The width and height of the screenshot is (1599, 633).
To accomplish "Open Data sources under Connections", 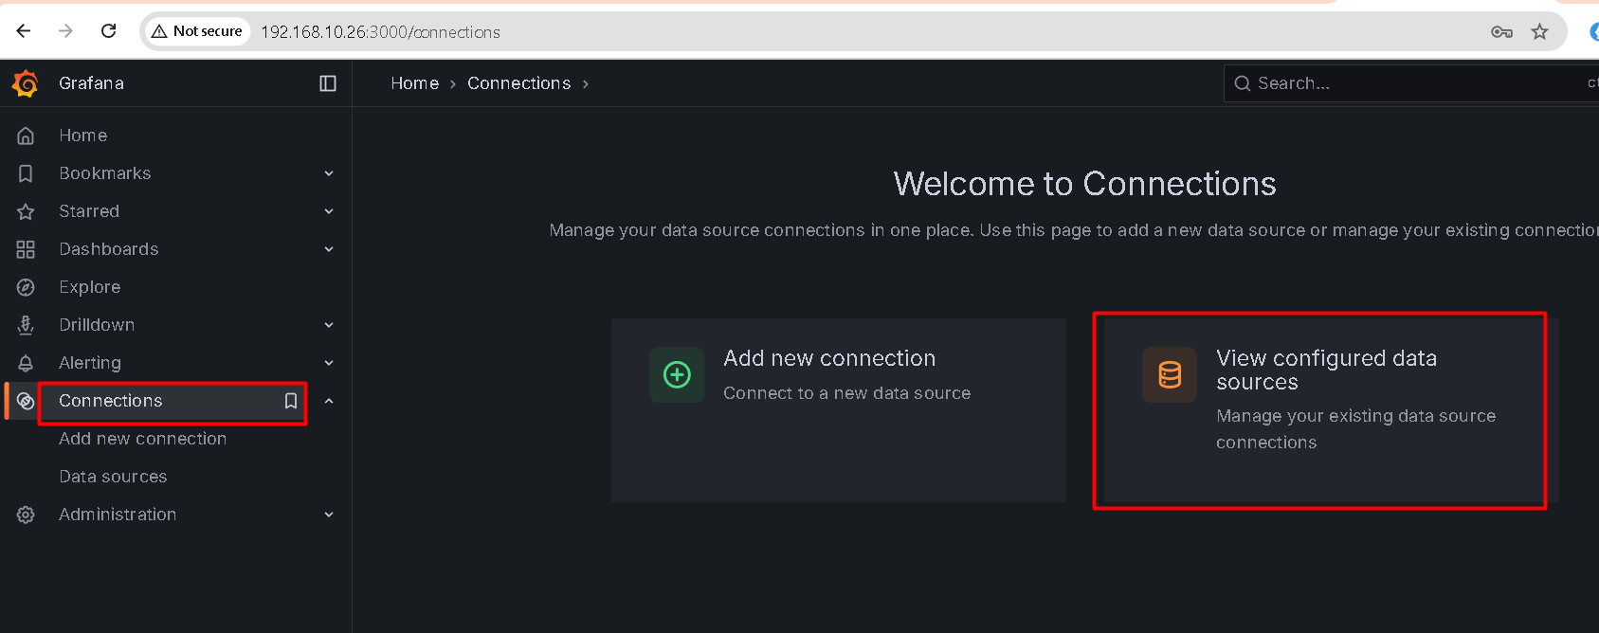I will [x=113, y=477].
